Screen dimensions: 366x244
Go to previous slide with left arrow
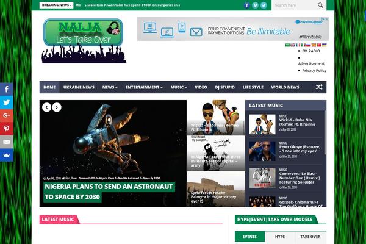[47, 107]
